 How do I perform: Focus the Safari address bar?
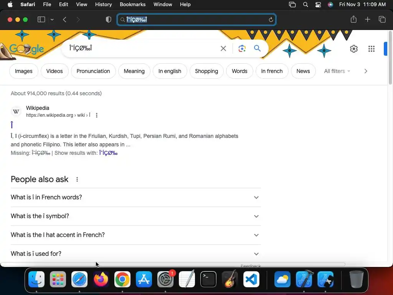[x=196, y=20]
